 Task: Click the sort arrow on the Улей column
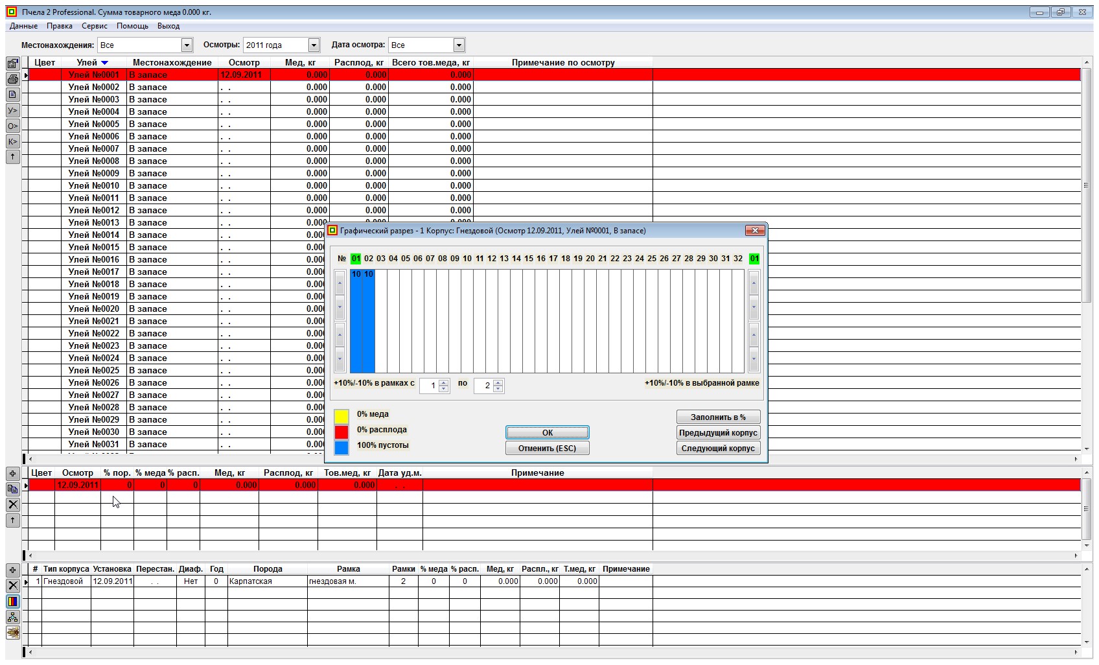(x=104, y=63)
